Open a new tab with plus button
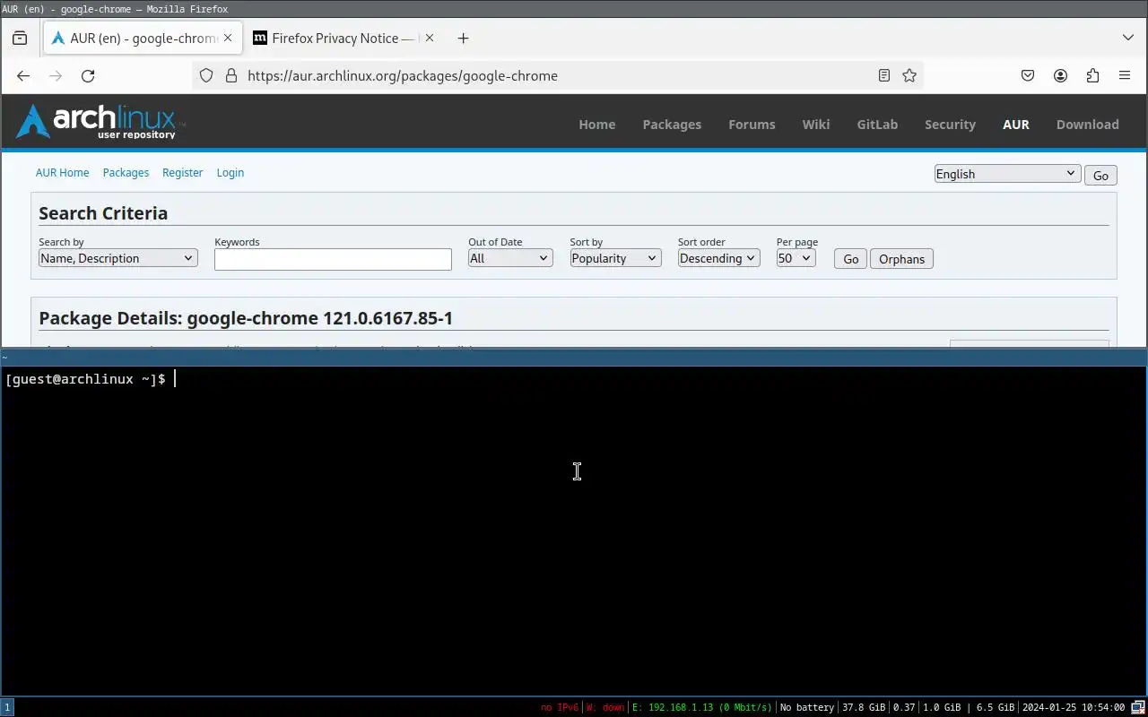 [463, 39]
